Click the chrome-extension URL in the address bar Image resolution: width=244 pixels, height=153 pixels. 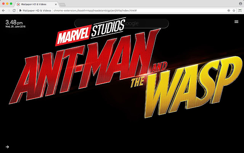point(95,11)
